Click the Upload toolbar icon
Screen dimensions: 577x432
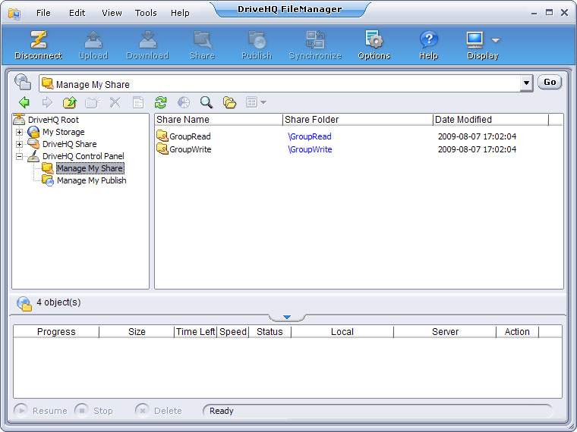tap(93, 39)
